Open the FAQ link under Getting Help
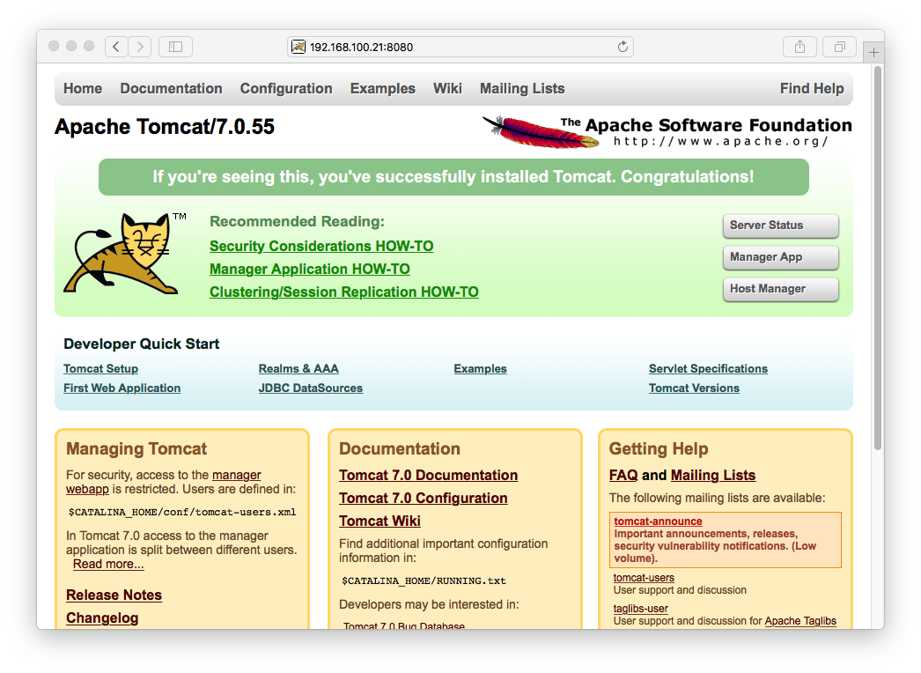This screenshot has width=921, height=673. click(623, 475)
